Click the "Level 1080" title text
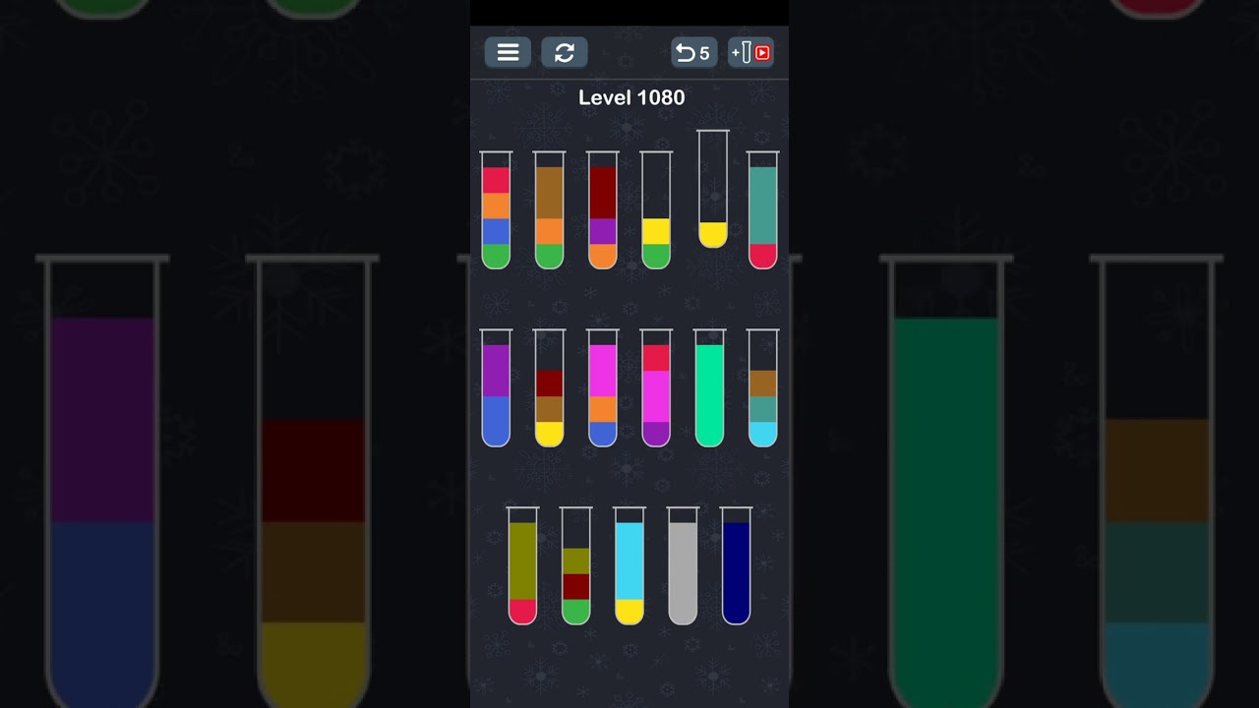Viewport: 1259px width, 708px height. pyautogui.click(x=631, y=97)
